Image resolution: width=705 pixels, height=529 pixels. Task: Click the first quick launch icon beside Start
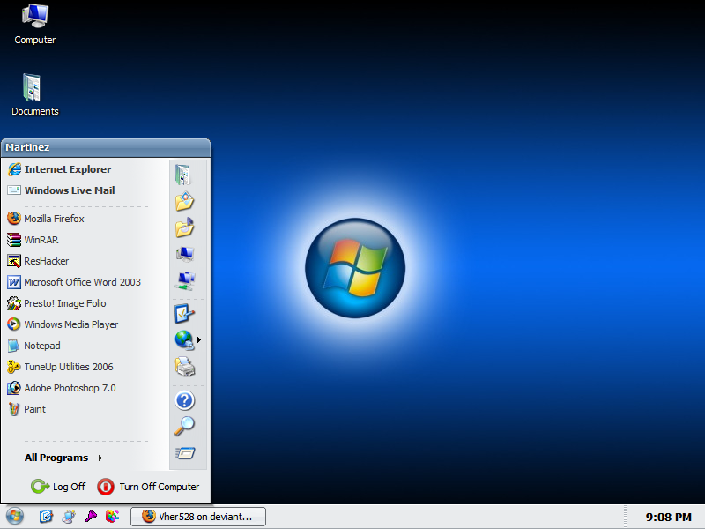46,517
